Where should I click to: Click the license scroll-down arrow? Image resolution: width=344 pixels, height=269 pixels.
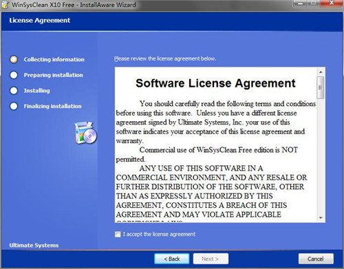point(321,217)
